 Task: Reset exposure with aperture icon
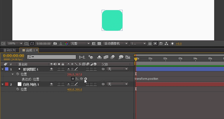coord(173,44)
